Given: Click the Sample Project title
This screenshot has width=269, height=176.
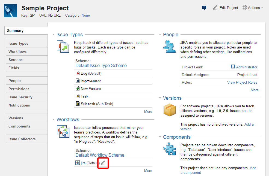Looking at the screenshot, I should [45, 8].
